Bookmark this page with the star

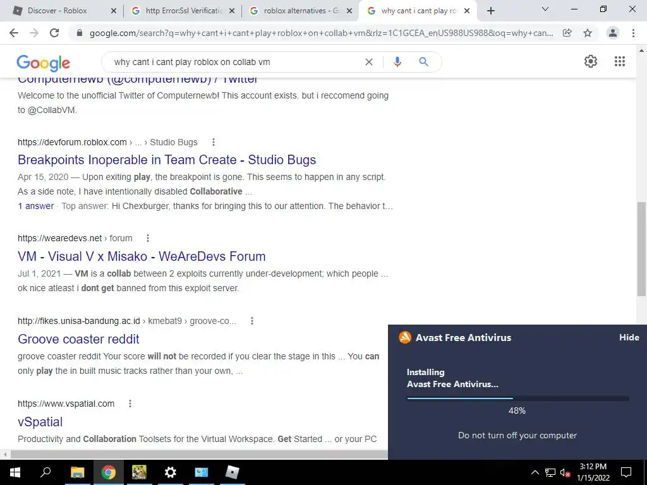[588, 33]
